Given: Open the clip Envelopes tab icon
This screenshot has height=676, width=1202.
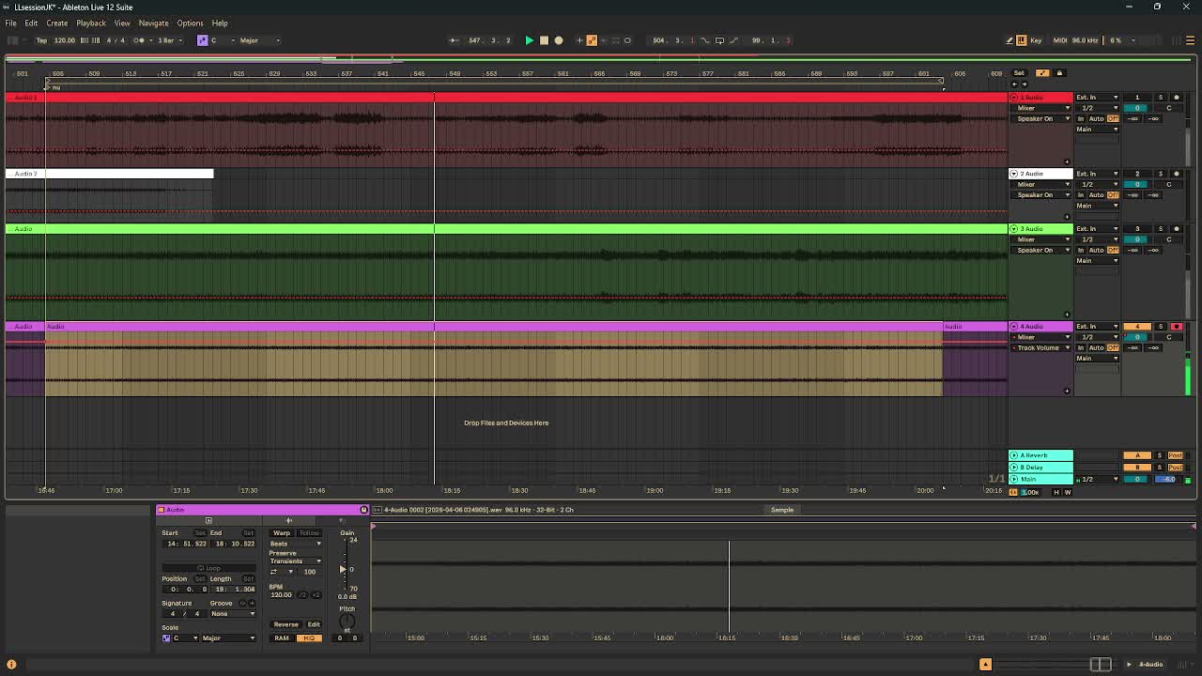Looking at the screenshot, I should point(342,520).
